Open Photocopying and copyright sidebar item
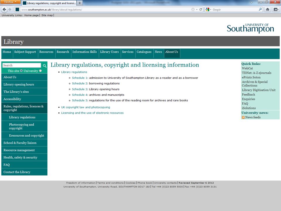The image size is (281, 211). click(x=24, y=126)
